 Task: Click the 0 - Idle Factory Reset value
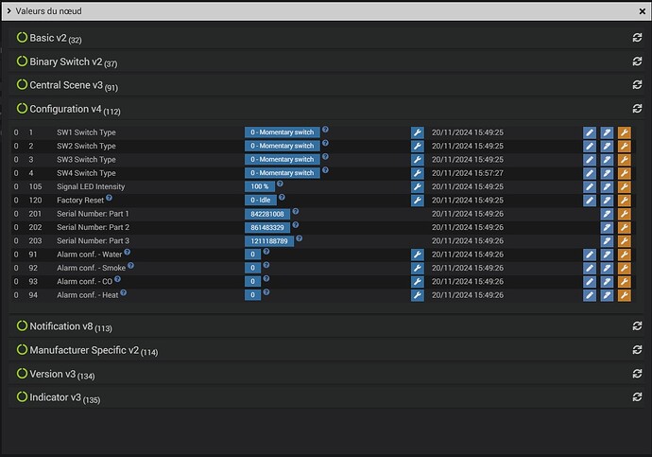coord(261,201)
